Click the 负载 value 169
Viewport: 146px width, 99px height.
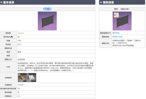coord(19,41)
